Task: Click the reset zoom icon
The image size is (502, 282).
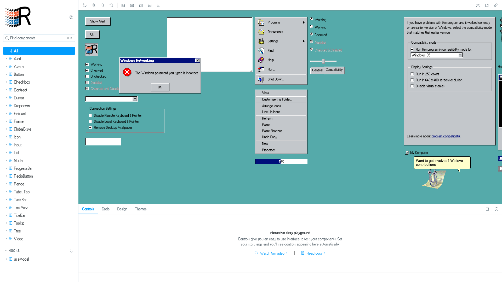Action: tap(111, 5)
